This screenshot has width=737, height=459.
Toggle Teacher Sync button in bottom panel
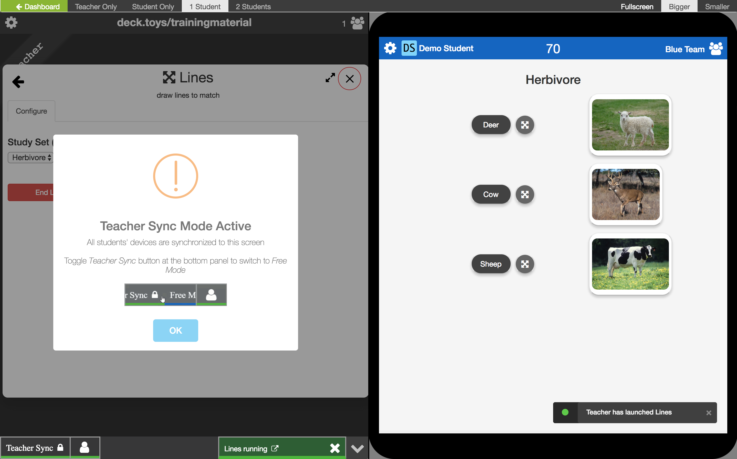coord(35,448)
